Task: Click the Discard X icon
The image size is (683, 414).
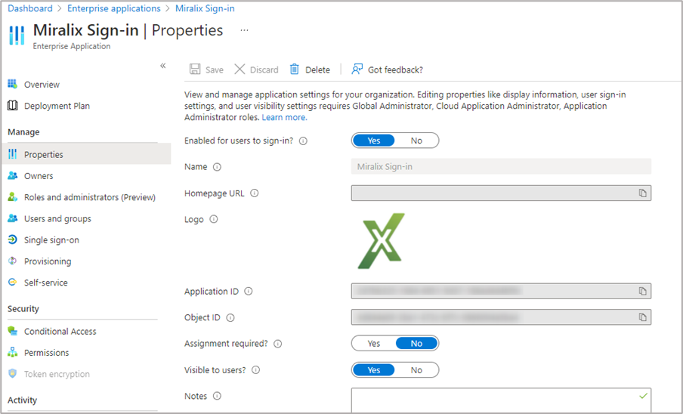Action: (x=240, y=70)
